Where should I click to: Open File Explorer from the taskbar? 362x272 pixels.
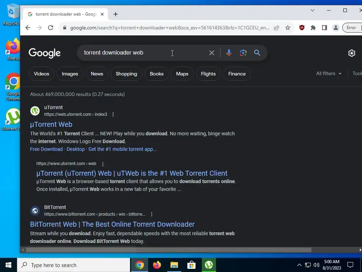[x=174, y=265]
